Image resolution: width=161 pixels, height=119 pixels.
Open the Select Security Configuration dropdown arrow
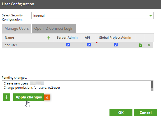tap(150, 16)
